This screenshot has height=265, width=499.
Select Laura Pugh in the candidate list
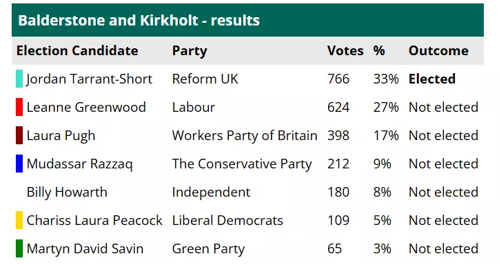61,136
